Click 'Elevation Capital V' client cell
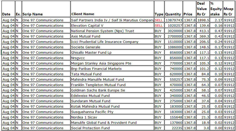 112,25
